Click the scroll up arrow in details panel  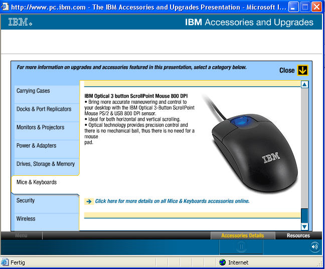click(304, 85)
